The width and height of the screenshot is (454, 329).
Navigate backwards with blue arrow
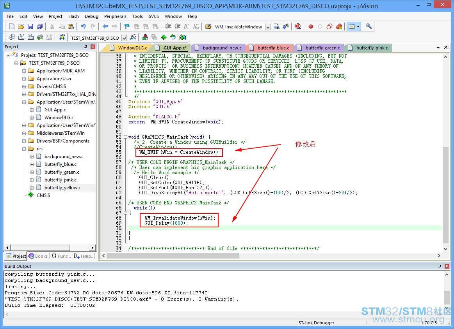(x=105, y=26)
